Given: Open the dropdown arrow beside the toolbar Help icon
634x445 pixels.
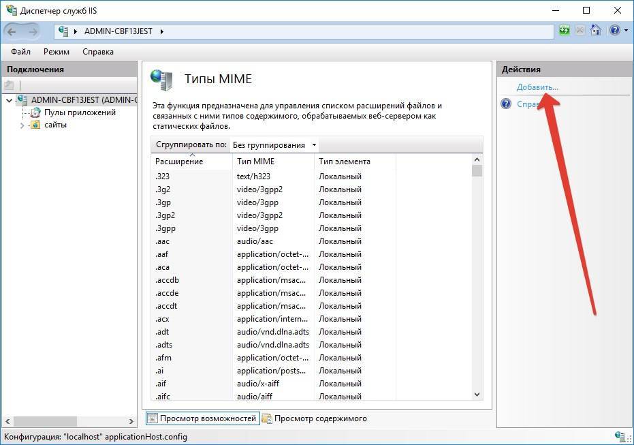Looking at the screenshot, I should pos(625,31).
